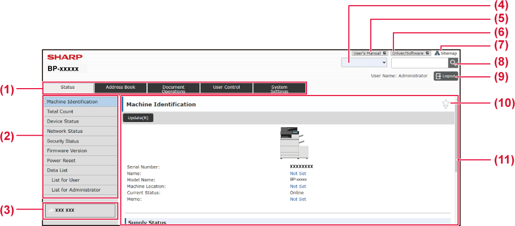This screenshot has height=226, width=515.
Task: Open the System Settings tab
Action: pos(279,88)
